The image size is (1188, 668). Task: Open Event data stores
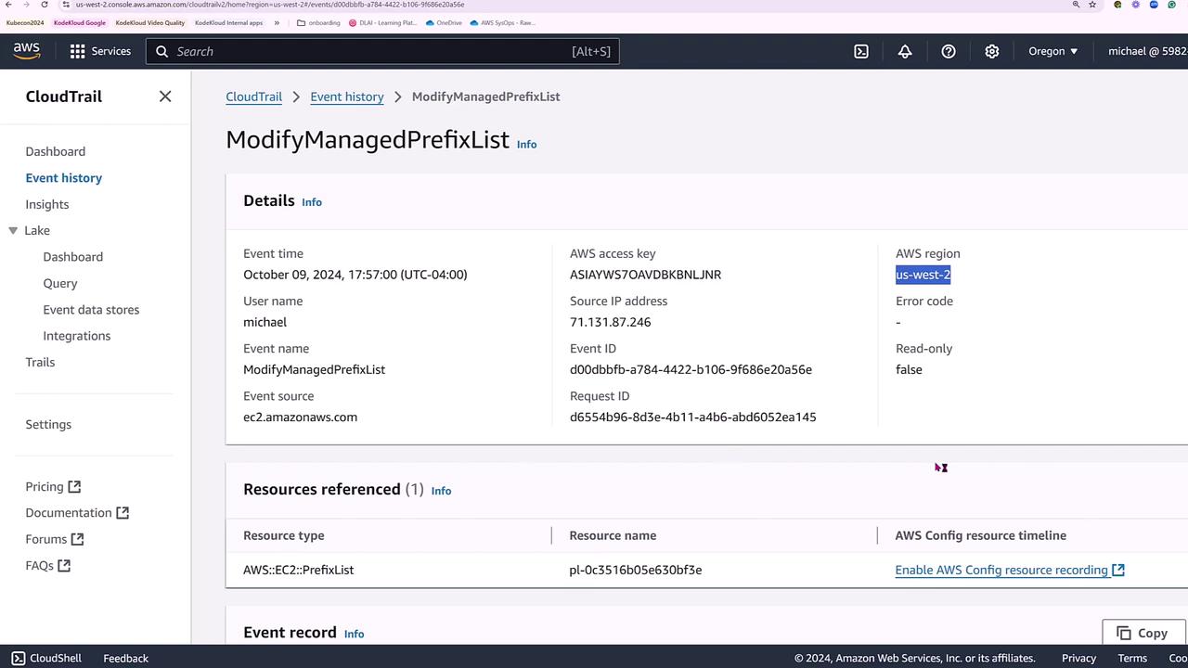pos(91,310)
